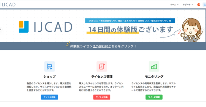Click the ショップ heading

click(x=50, y=77)
